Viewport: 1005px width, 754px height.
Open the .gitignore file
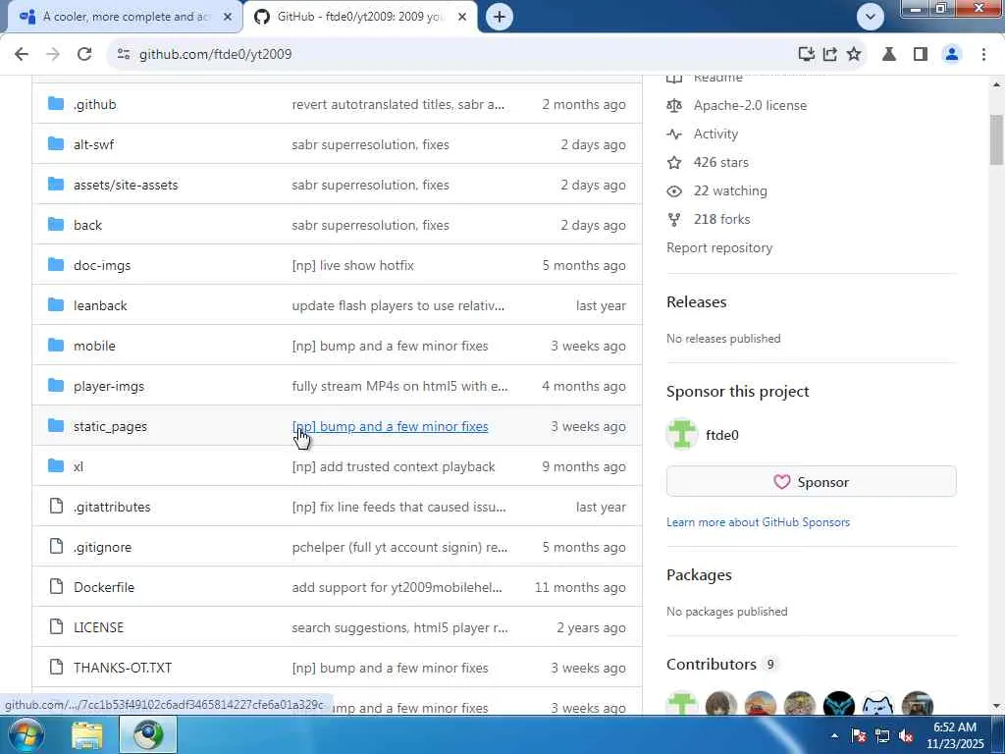click(x=102, y=548)
